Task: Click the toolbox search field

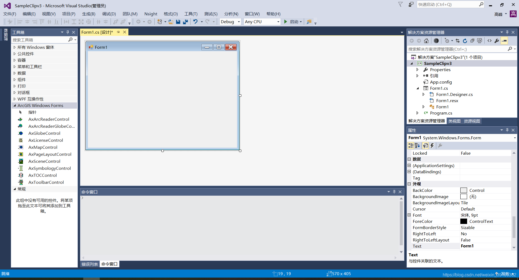Action: 40,40
